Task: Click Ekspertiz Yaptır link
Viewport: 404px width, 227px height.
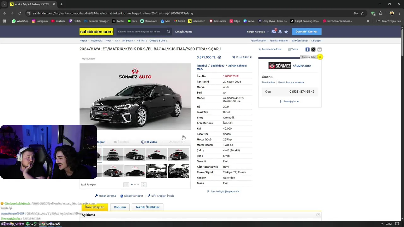Action: coord(132,196)
